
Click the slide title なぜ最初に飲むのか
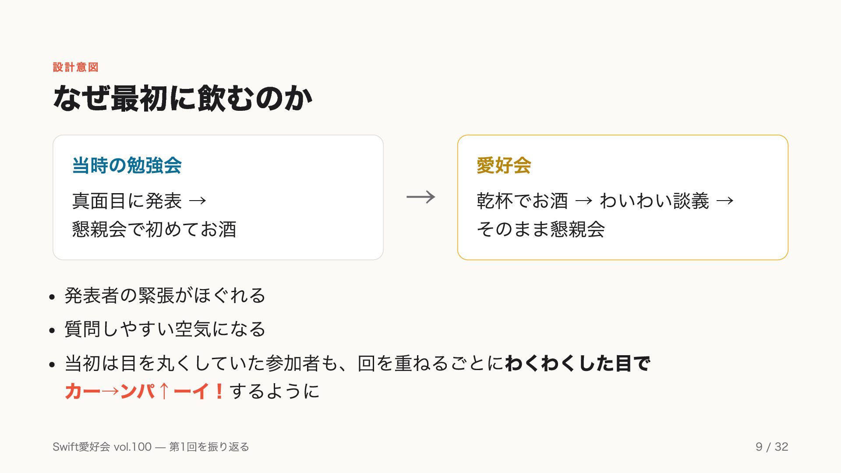coord(183,98)
